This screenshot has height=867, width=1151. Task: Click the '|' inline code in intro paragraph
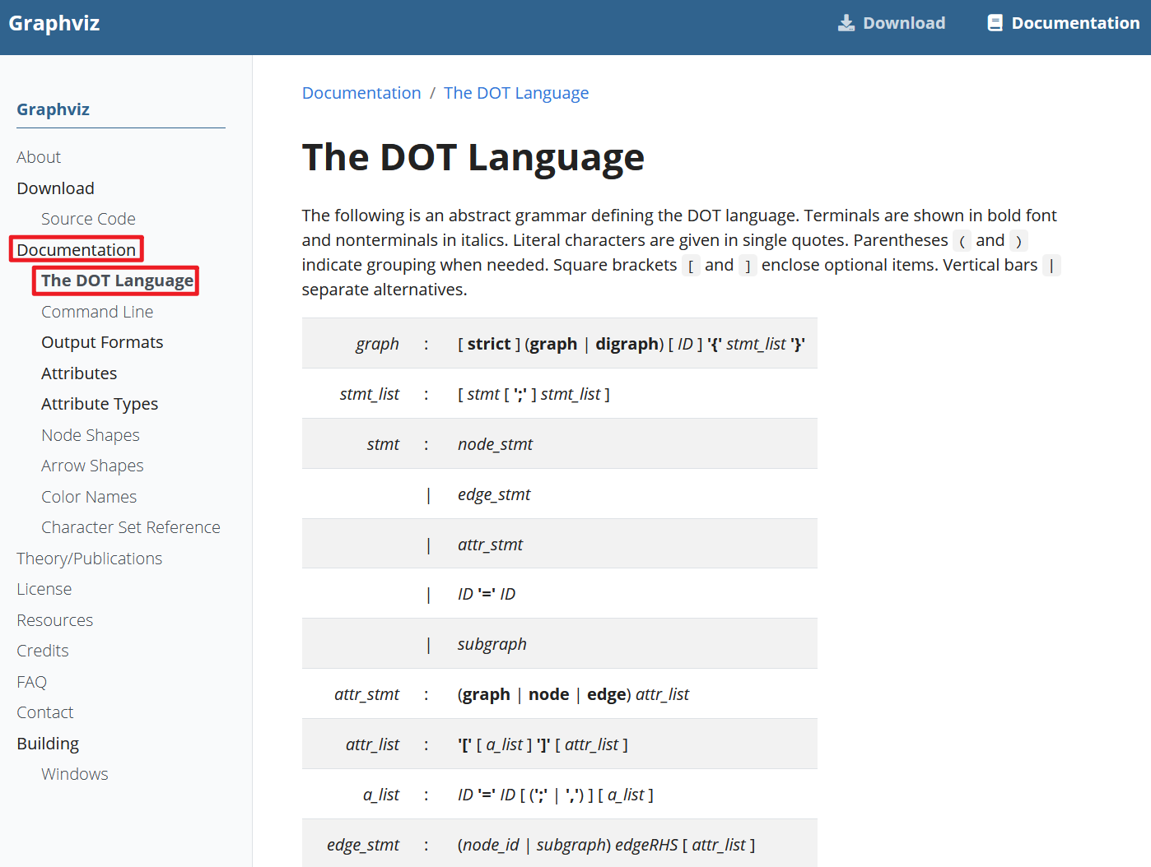(1051, 266)
